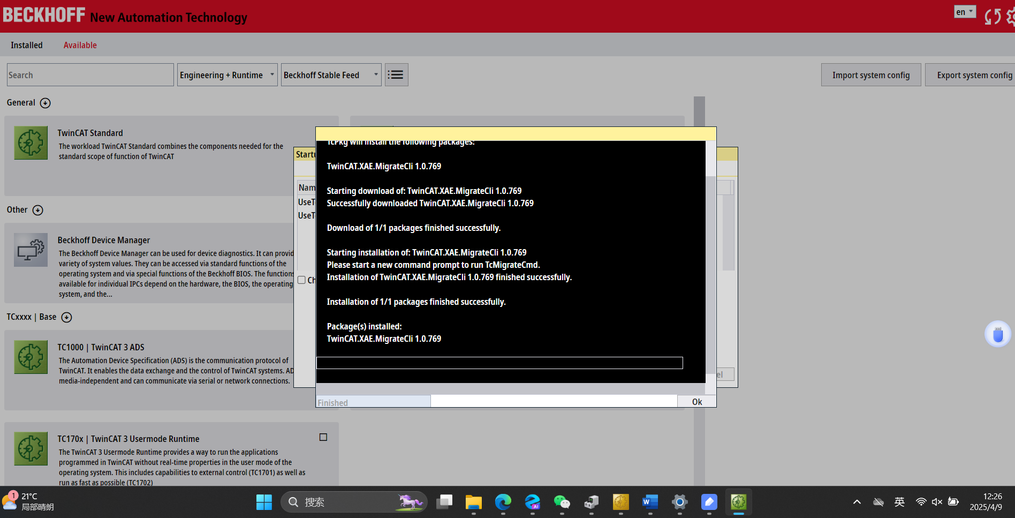Open Microsoft Word from the taskbar
The height and width of the screenshot is (518, 1015).
[x=650, y=502]
